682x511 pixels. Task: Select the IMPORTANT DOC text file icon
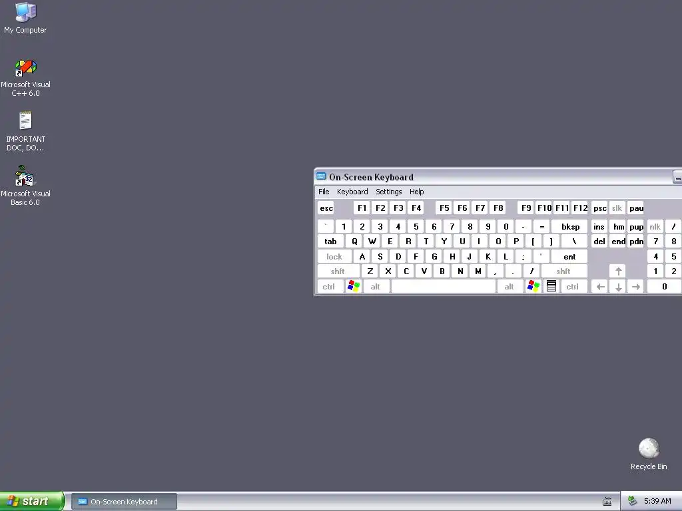(25, 131)
